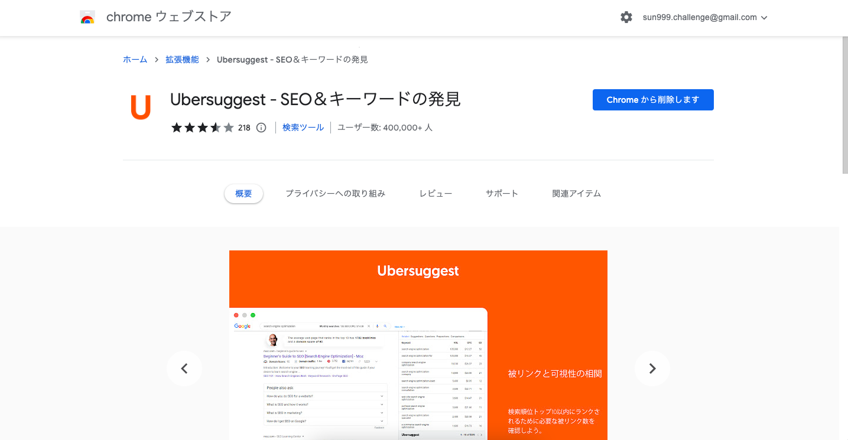
Task: Click the star rating for Ubersuggest
Action: [x=203, y=128]
